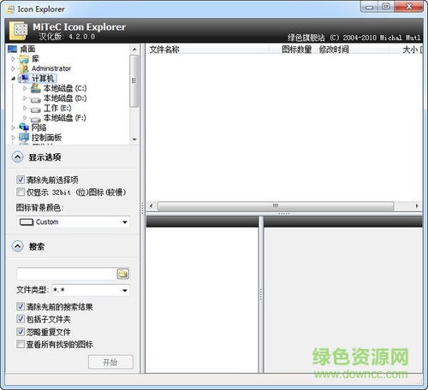Click the drive icon for 本地磁盘 (F:)
The height and width of the screenshot is (390, 428).
tap(36, 119)
